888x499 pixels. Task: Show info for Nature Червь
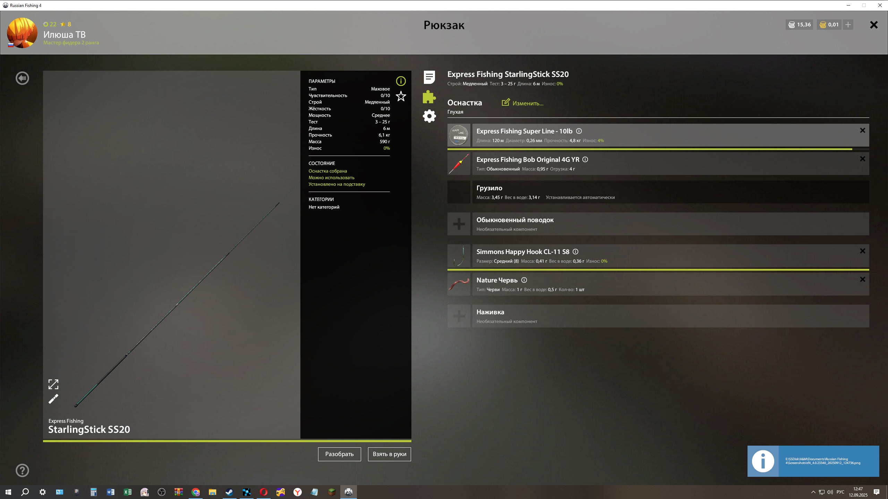click(x=524, y=280)
